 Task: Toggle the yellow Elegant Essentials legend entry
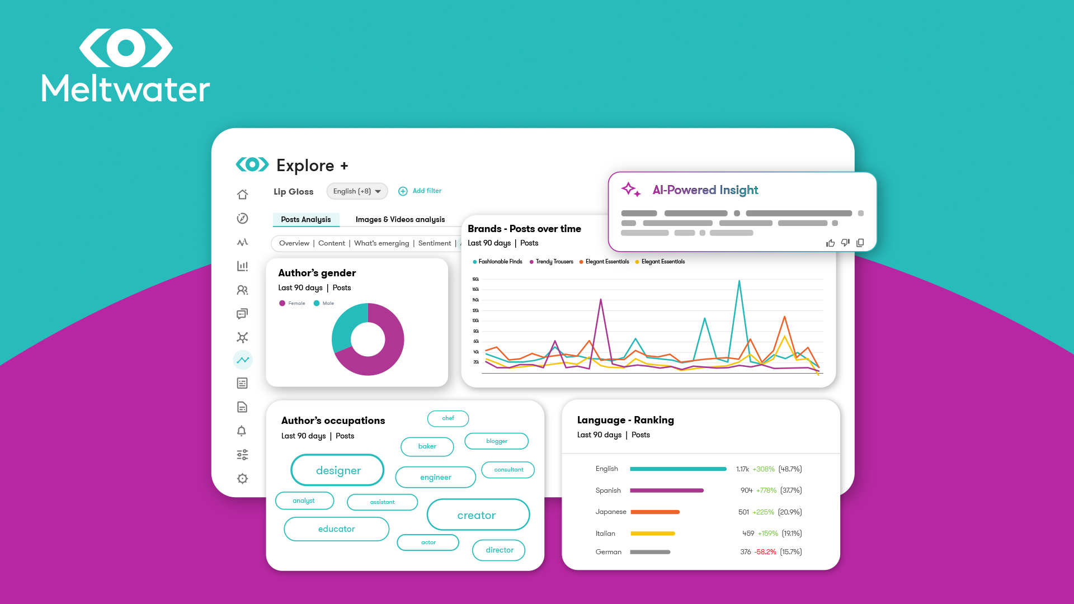click(660, 262)
